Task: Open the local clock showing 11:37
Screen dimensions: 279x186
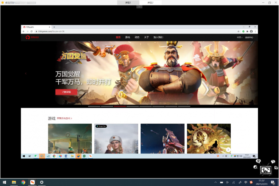Action: coord(261,182)
